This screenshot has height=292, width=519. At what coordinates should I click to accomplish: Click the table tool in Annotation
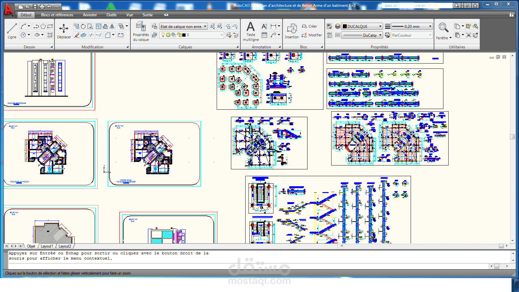[264, 35]
